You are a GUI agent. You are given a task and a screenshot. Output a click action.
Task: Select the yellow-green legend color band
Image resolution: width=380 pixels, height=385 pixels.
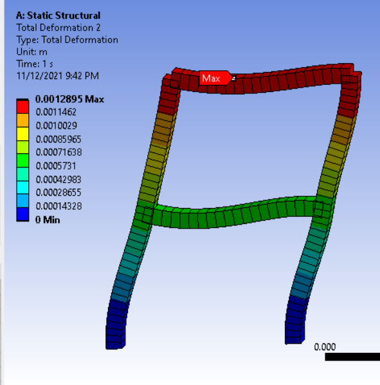point(23,147)
